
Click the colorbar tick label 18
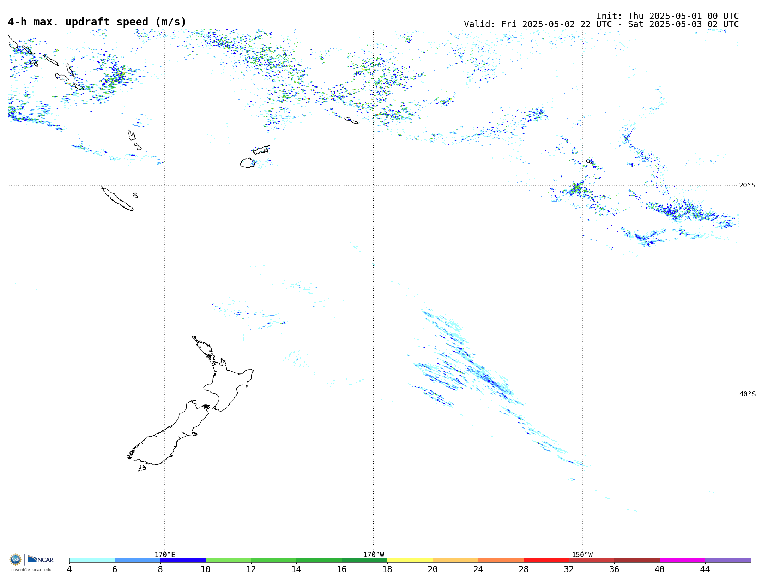[x=387, y=569]
